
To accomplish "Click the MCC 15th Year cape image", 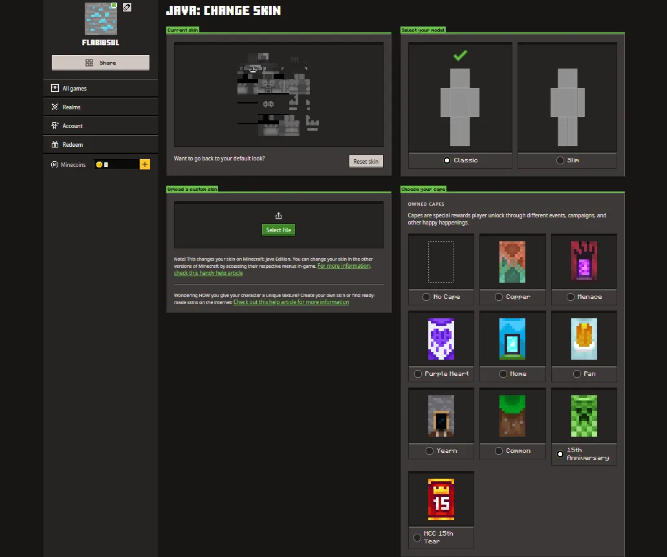I will point(441,499).
